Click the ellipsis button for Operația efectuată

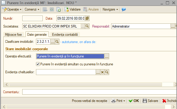[107, 56]
